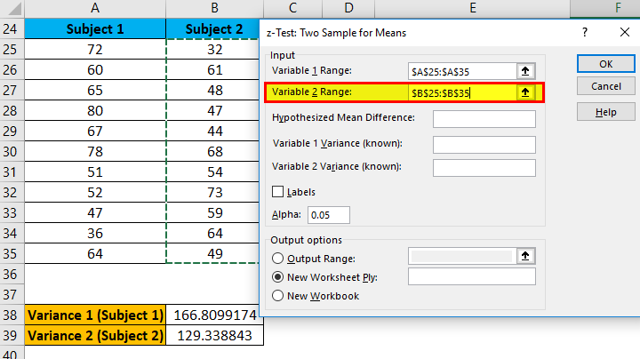Viewport: 640px width, 359px height.
Task: Select Subject 1 cell in row 33
Action: point(95,212)
